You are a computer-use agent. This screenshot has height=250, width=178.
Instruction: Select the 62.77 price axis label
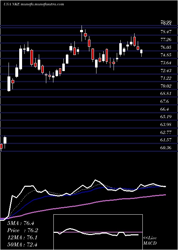pos(166,132)
